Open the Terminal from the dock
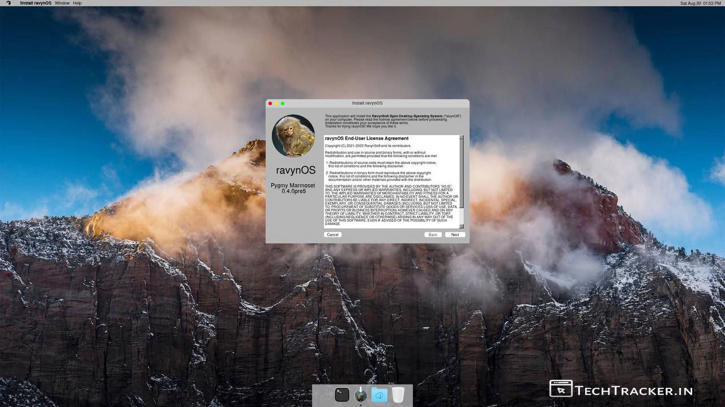 pos(342,395)
